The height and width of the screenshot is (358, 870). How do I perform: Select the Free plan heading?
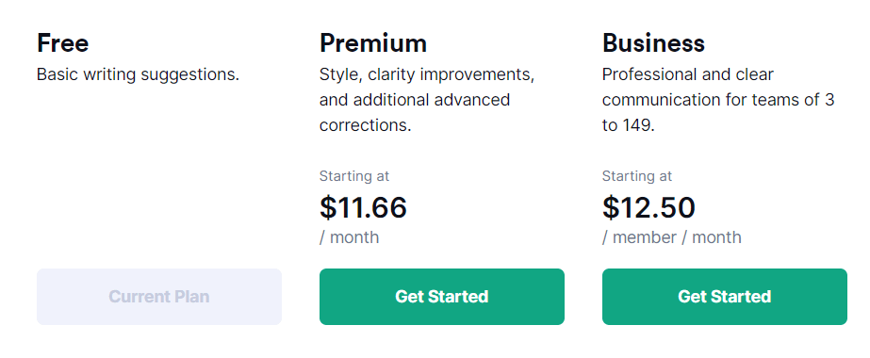click(x=63, y=43)
